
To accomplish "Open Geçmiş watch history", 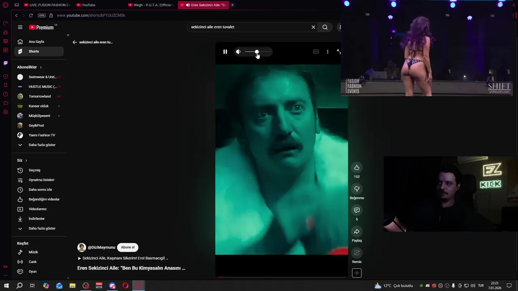I will [39, 170].
